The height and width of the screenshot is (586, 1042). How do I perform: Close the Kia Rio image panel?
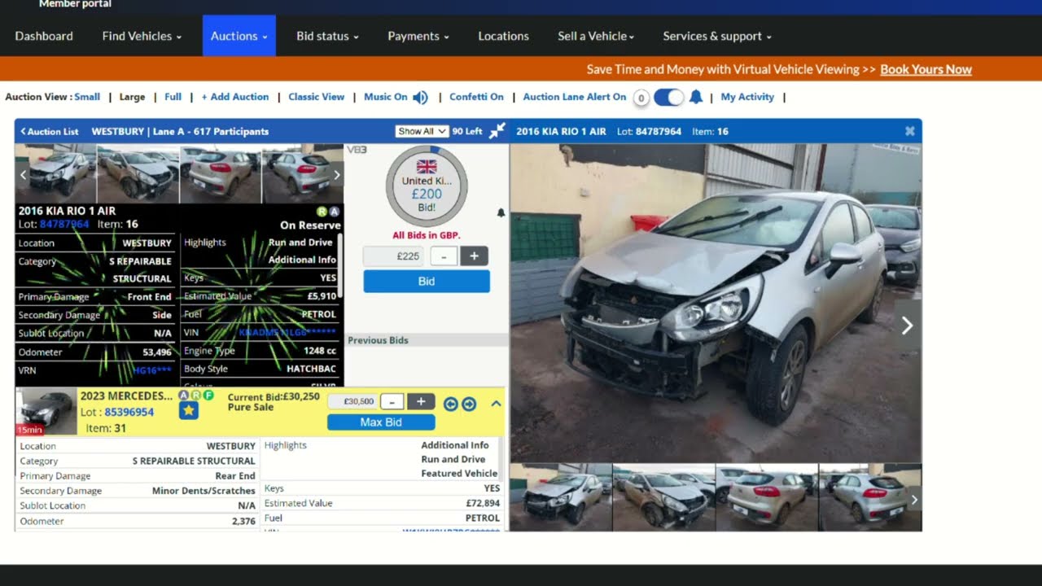[x=909, y=131]
